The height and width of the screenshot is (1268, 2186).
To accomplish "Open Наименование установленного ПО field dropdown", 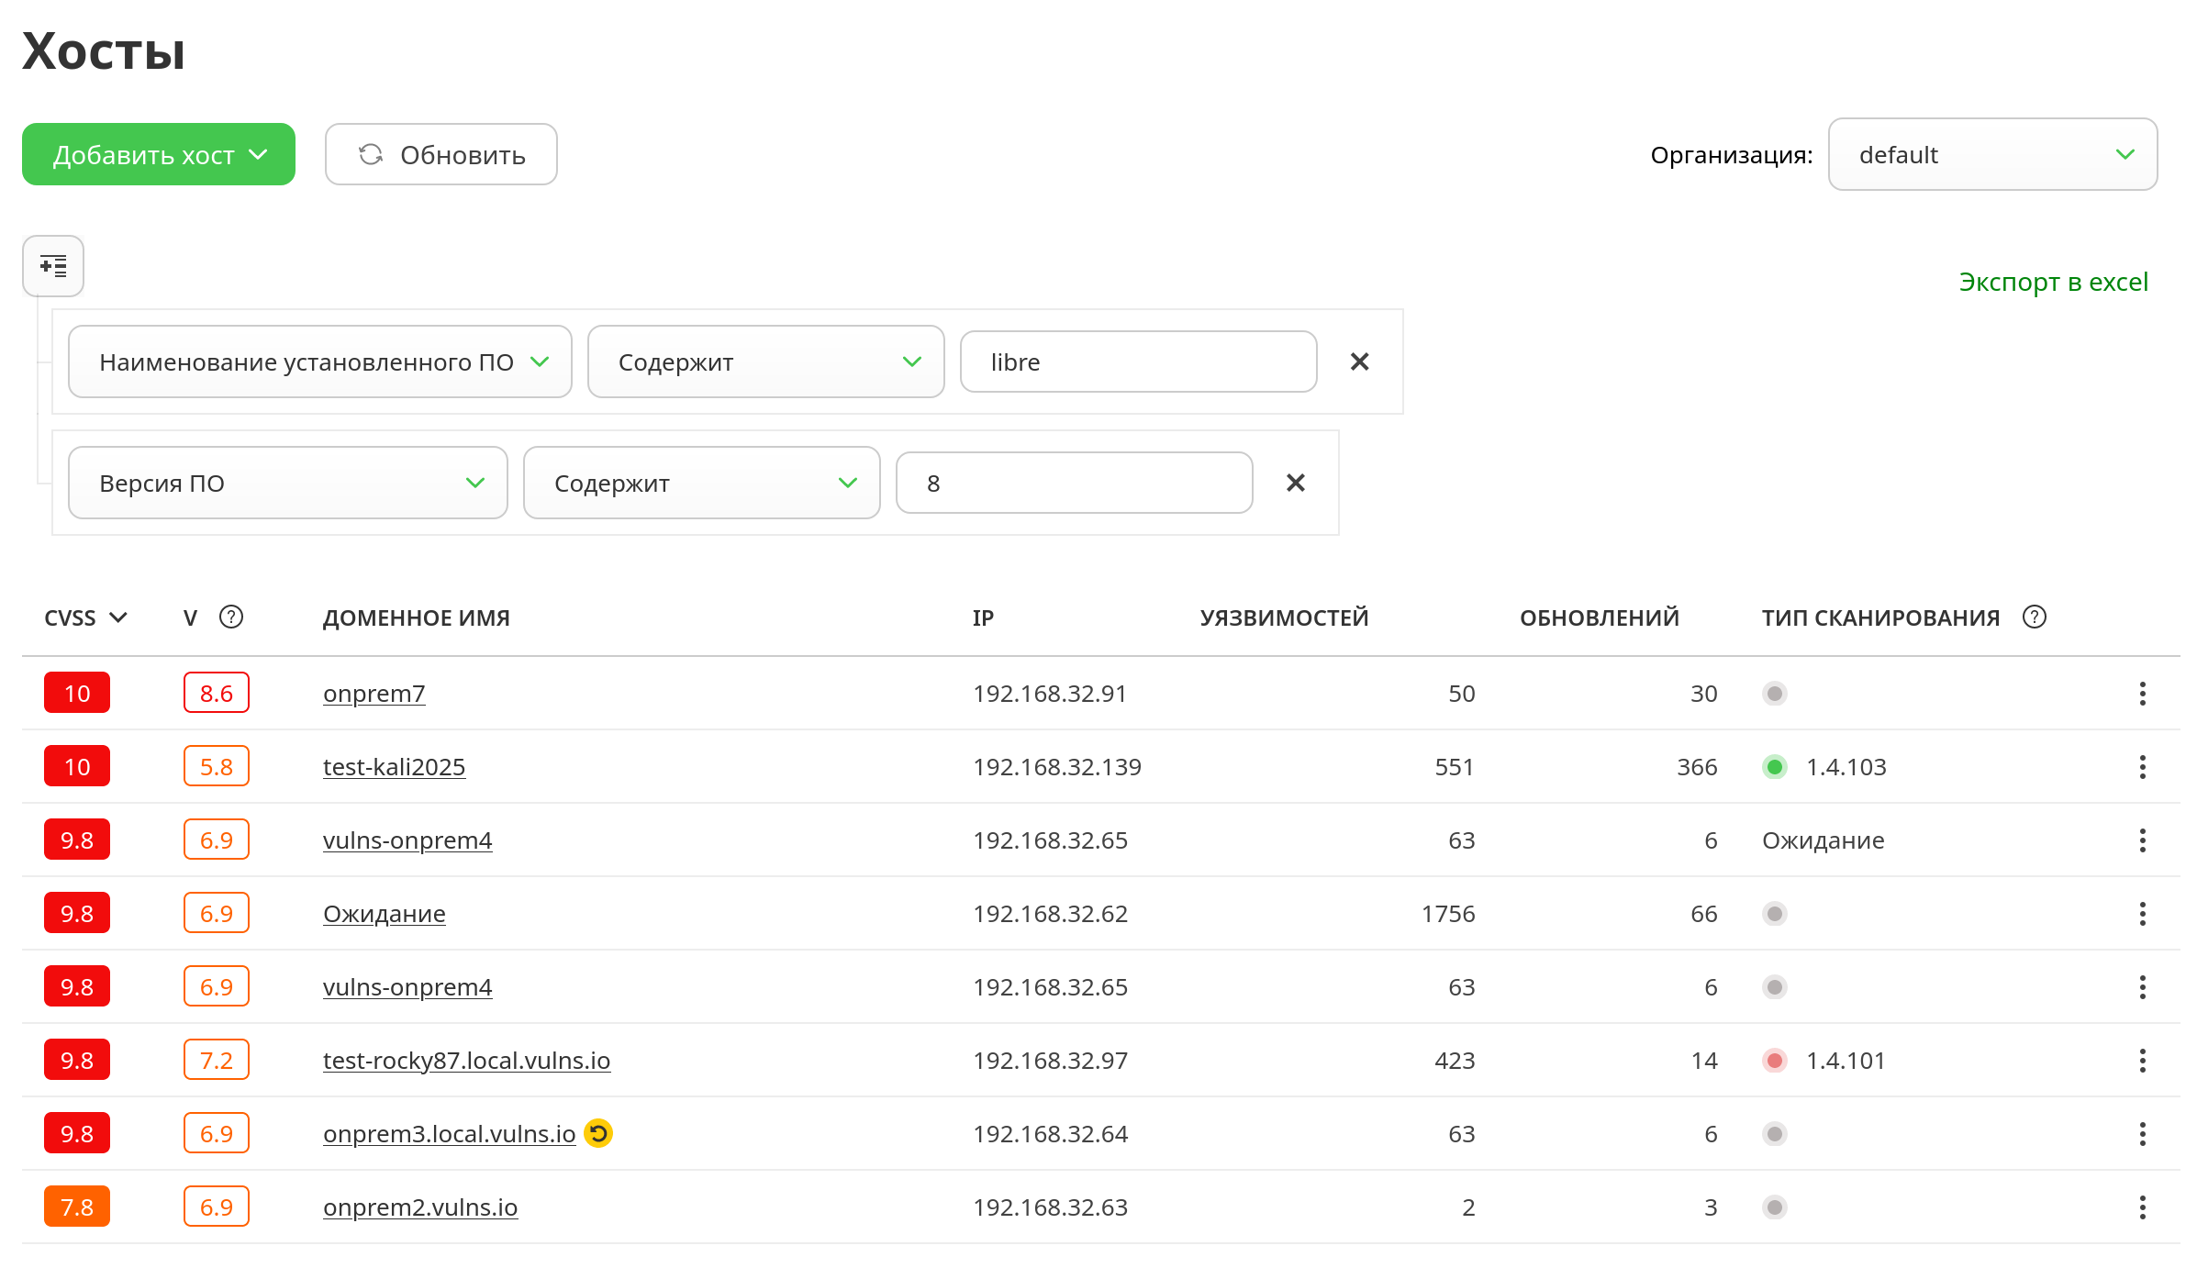I will point(319,361).
